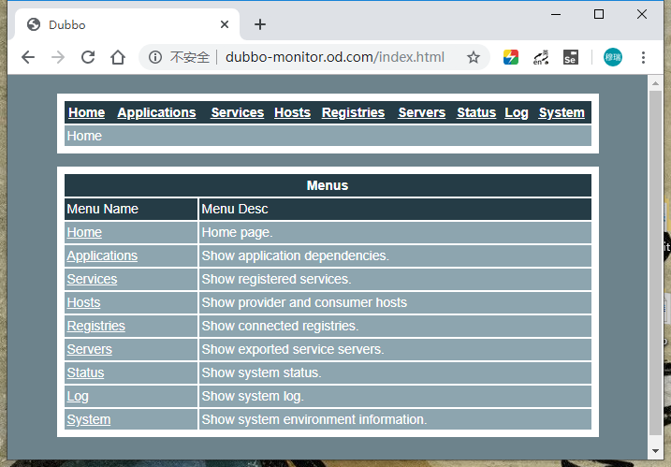This screenshot has height=467, width=671.
Task: Open System in the top navigation bar
Action: point(562,112)
